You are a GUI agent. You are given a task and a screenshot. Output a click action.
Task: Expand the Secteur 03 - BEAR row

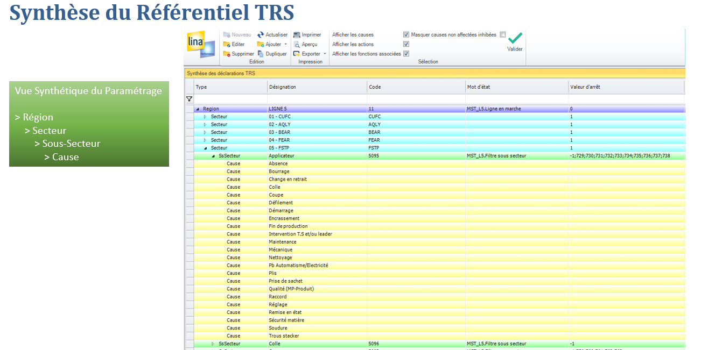coord(205,132)
